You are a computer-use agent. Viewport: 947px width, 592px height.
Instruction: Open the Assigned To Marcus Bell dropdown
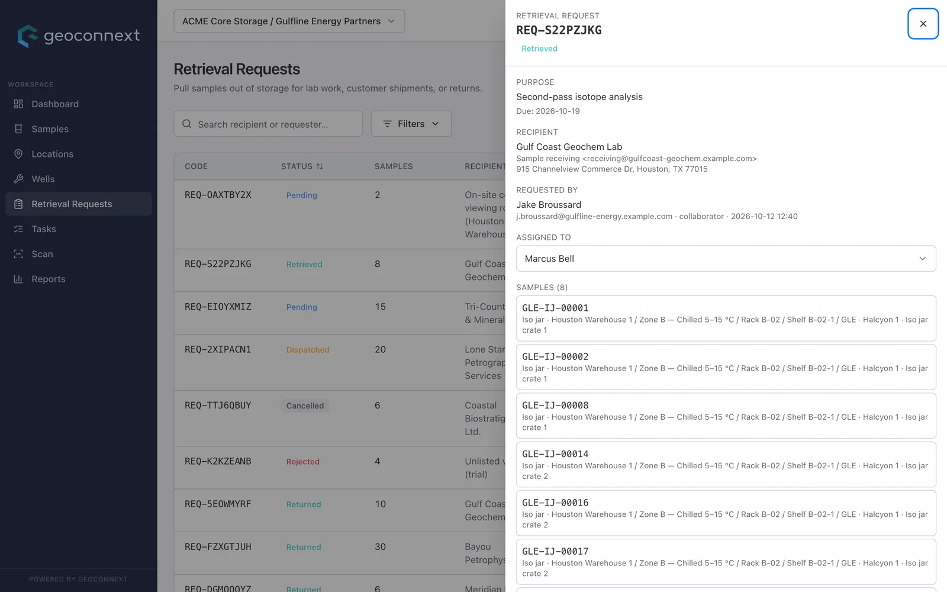726,259
